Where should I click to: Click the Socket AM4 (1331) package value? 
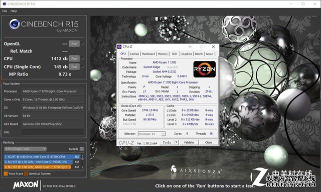pyautogui.click(x=165, y=71)
